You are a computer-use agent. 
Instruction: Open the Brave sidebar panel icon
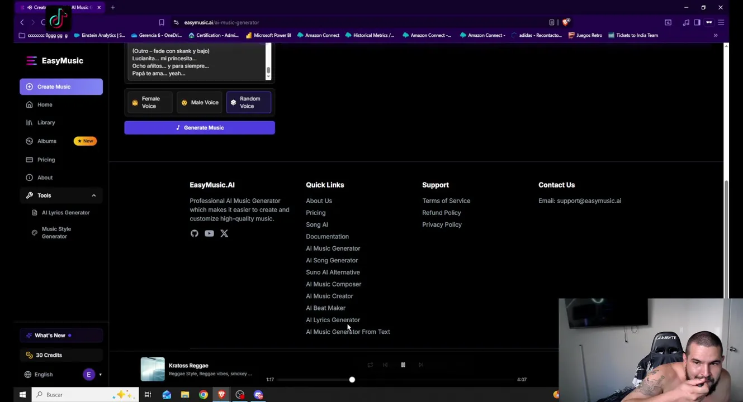click(697, 22)
